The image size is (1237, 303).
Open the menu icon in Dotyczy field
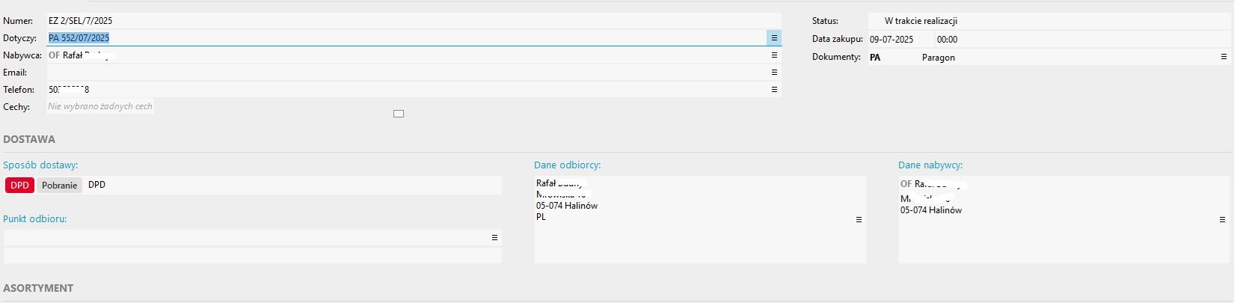click(774, 37)
